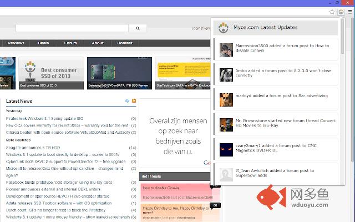
Task: Open the 'How to disable Cinavia' hot thread
Action: point(161,188)
